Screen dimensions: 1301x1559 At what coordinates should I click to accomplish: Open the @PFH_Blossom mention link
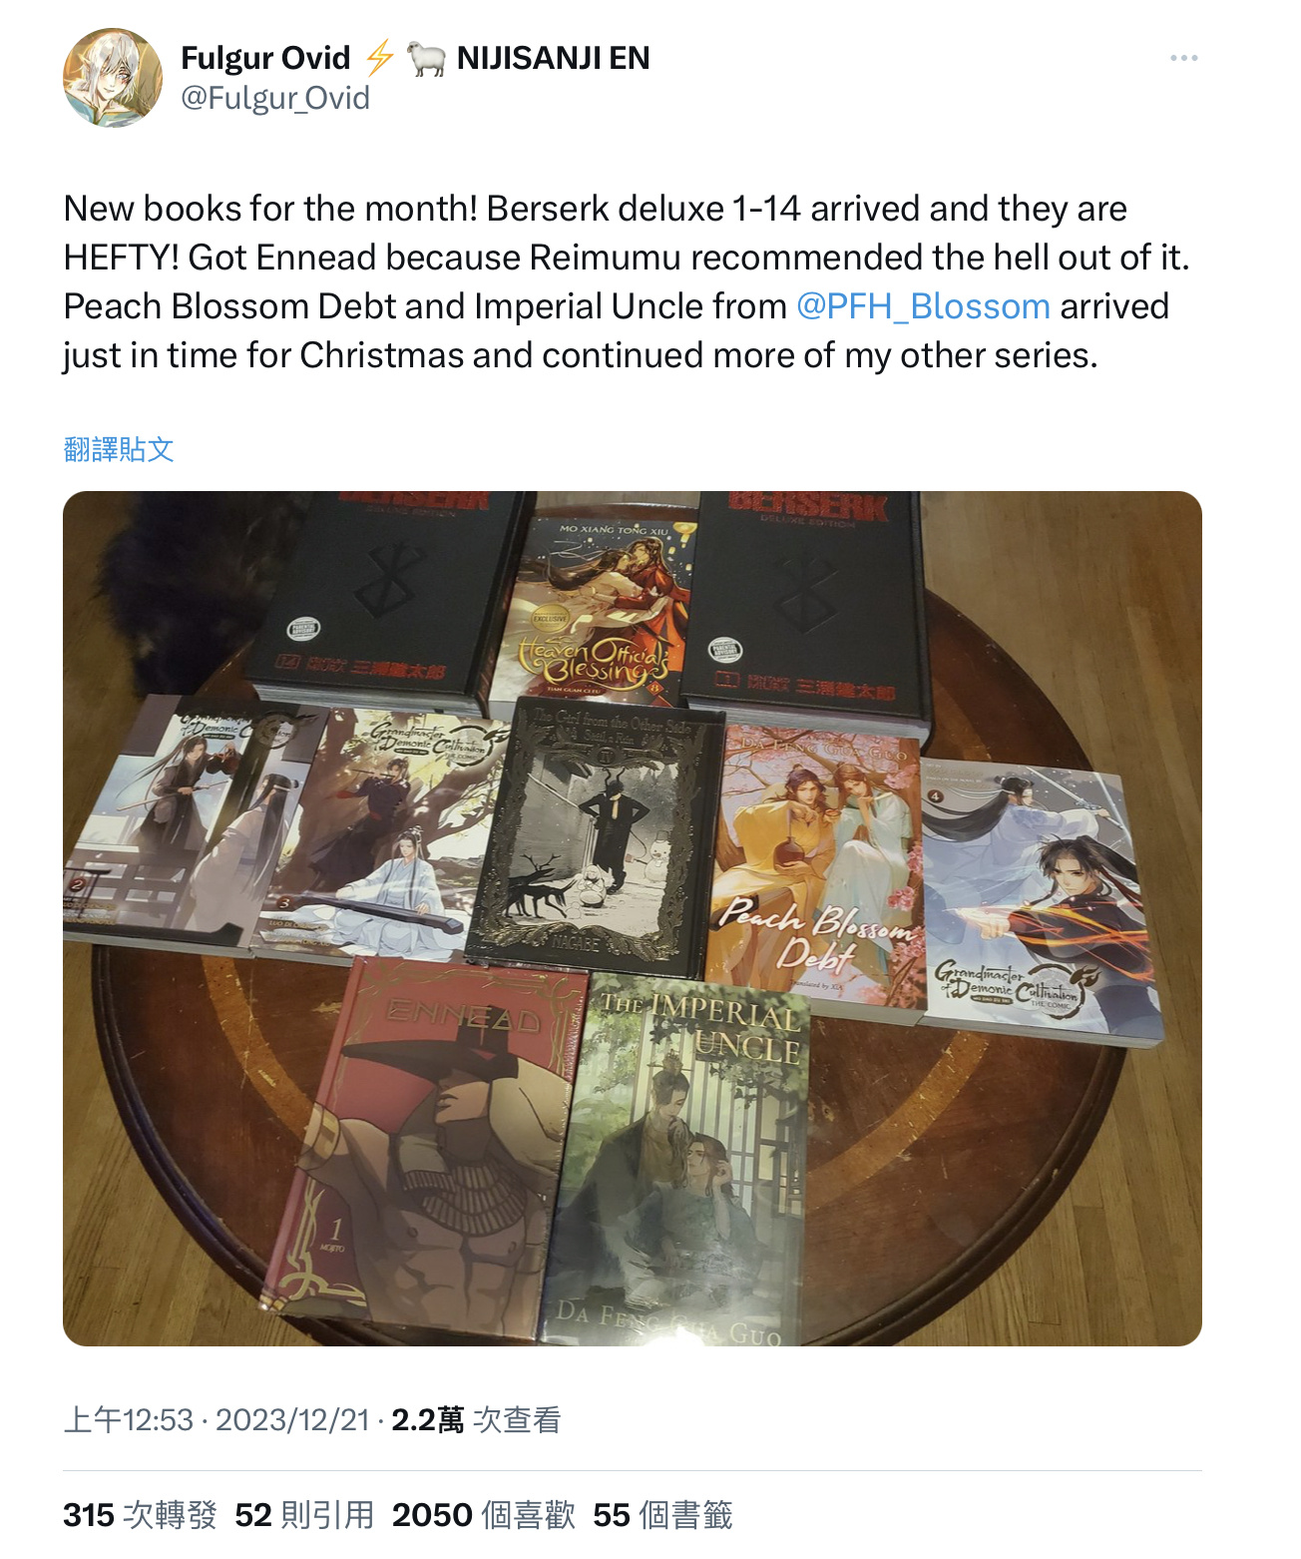[923, 306]
